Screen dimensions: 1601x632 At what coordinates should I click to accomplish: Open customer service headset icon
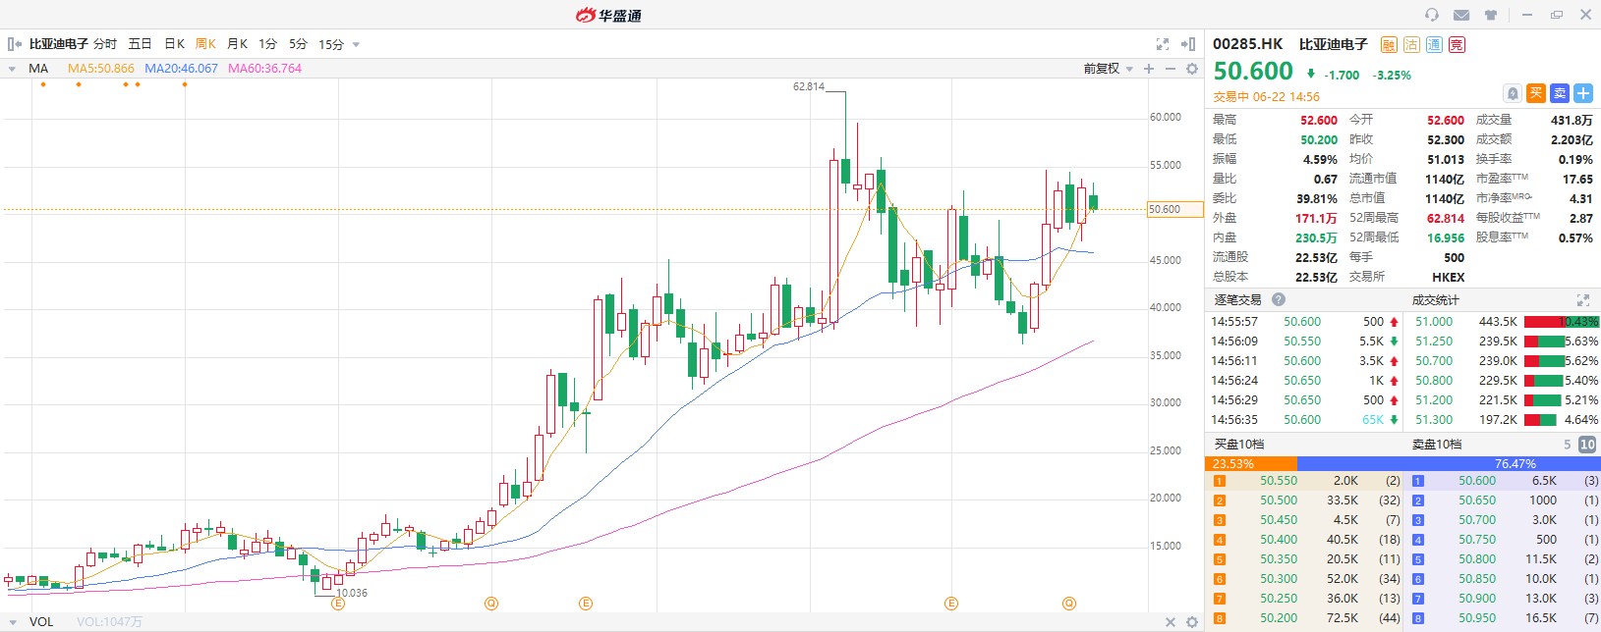tap(1432, 15)
